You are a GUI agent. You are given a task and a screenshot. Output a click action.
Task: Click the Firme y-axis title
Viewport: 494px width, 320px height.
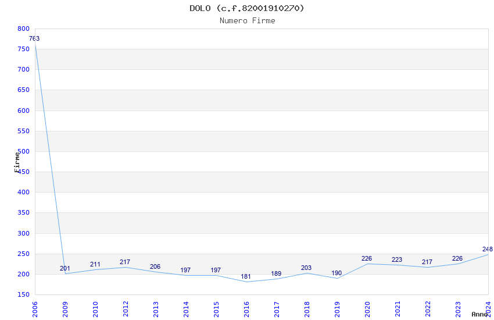[x=17, y=162]
